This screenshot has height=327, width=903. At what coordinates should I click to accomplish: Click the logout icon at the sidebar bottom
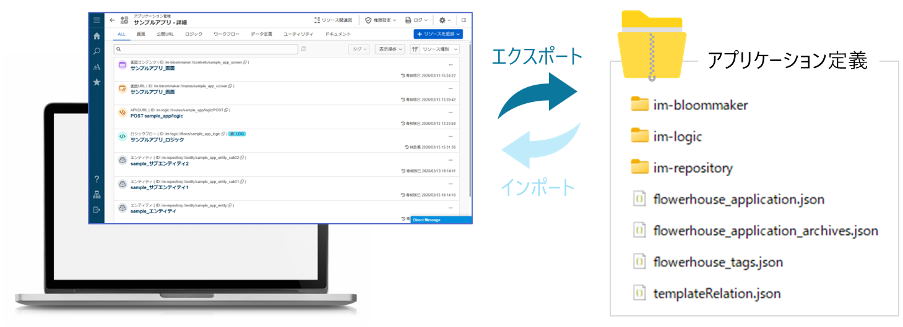(97, 210)
